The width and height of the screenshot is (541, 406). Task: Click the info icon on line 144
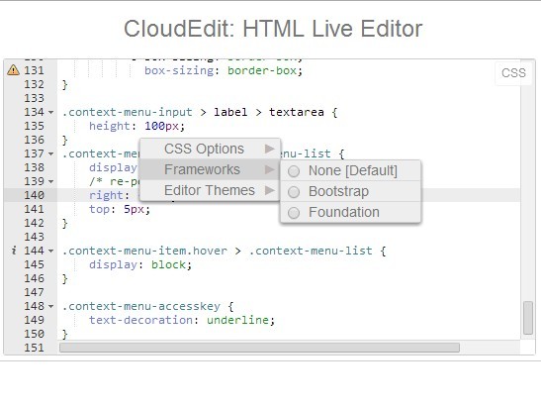point(14,251)
